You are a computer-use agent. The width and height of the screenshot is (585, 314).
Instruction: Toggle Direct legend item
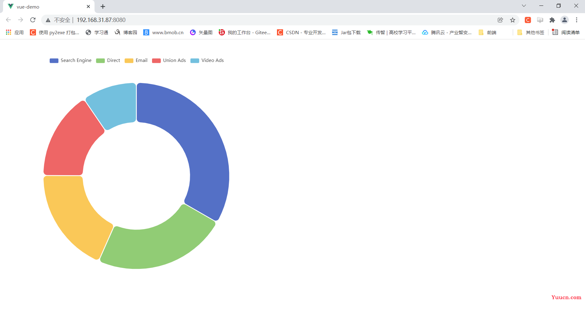(x=108, y=60)
